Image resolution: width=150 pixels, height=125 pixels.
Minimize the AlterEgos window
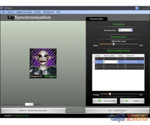tap(144, 8)
